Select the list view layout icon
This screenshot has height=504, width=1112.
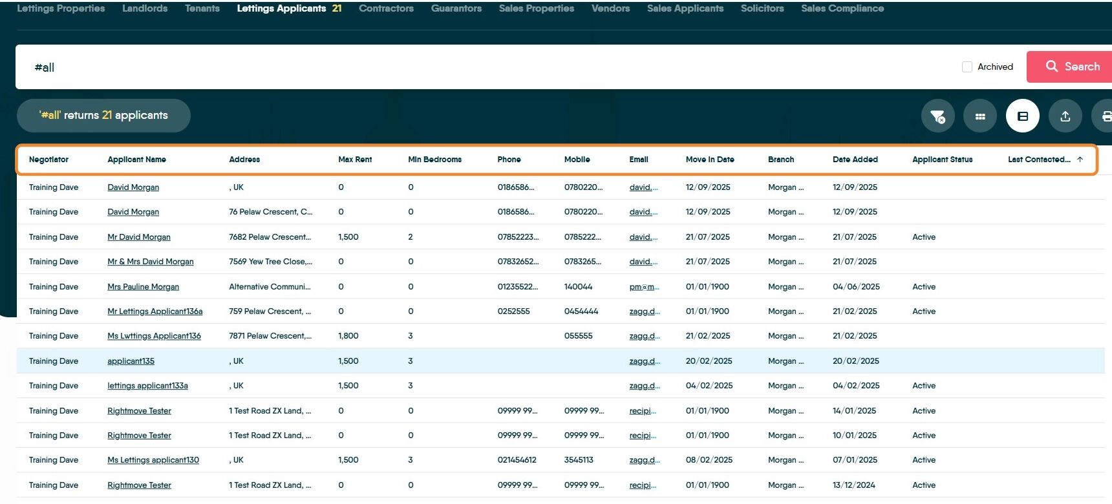tap(1023, 116)
